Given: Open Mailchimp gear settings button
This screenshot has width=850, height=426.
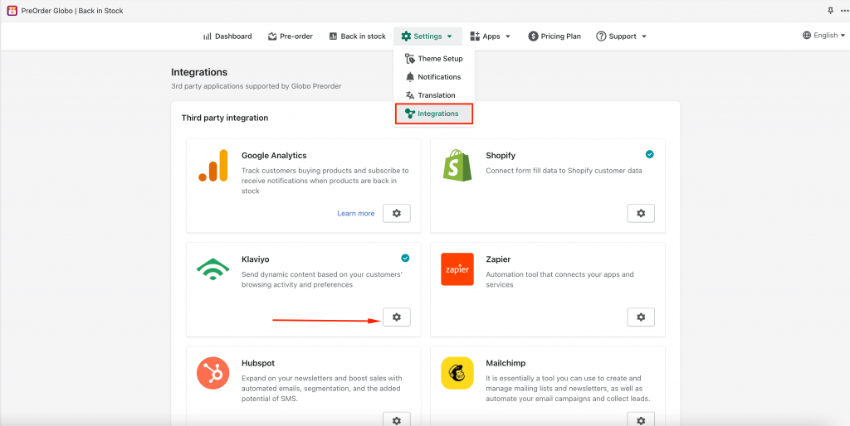Looking at the screenshot, I should coord(640,420).
